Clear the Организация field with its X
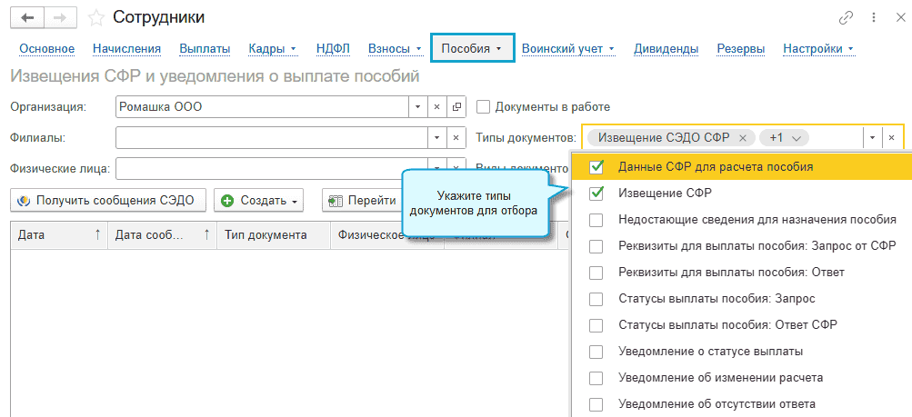The width and height of the screenshot is (912, 417). pyautogui.click(x=436, y=107)
